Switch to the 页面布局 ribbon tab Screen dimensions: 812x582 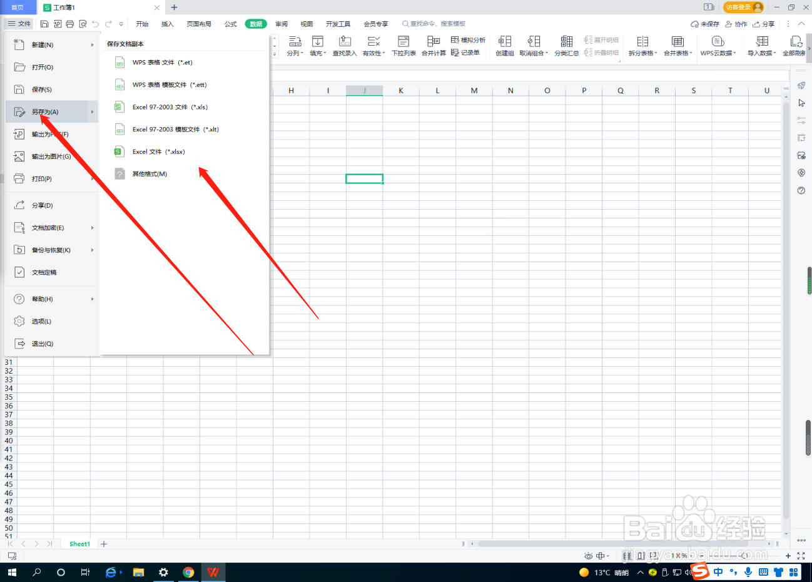(x=199, y=24)
